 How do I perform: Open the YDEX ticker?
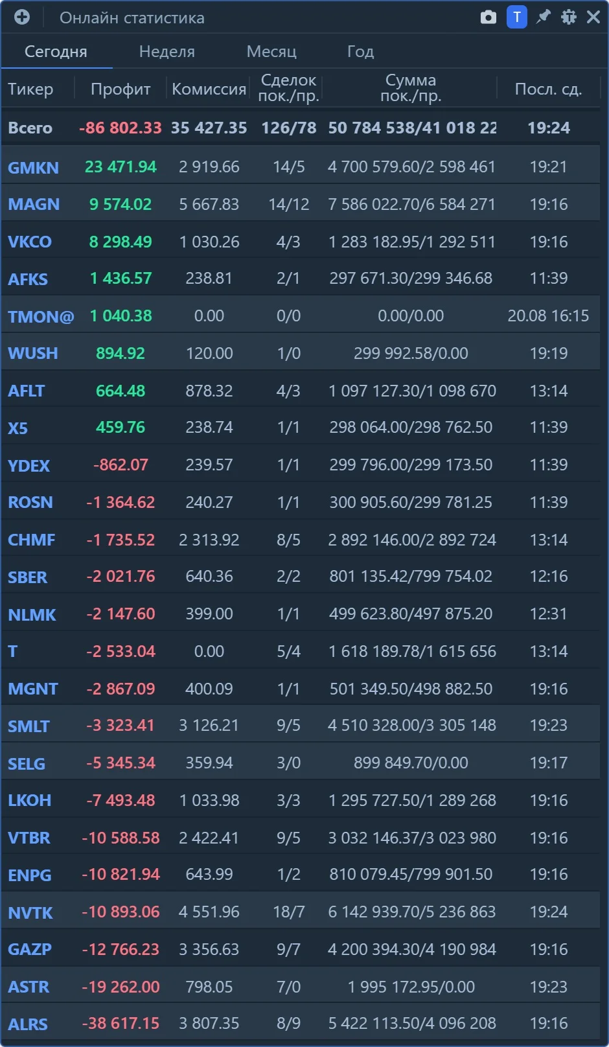29,466
